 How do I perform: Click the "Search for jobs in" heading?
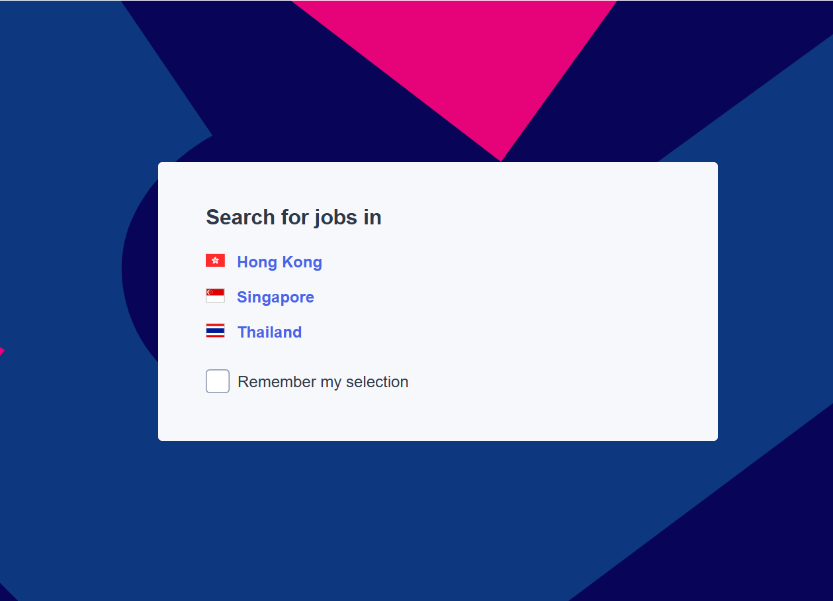coord(293,217)
